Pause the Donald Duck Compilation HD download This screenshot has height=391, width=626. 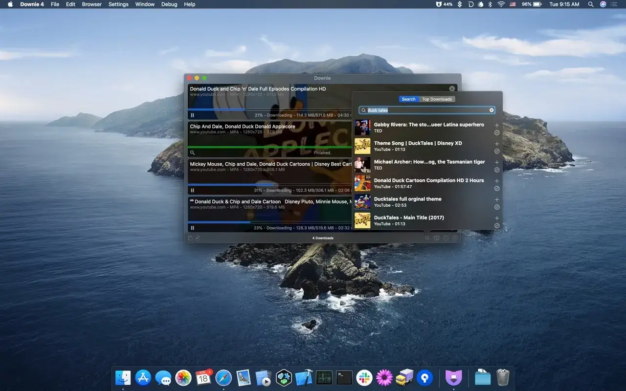click(x=192, y=115)
